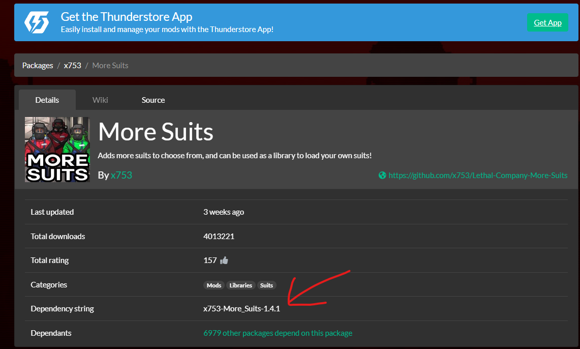Click the Categories label
The height and width of the screenshot is (349, 580).
click(49, 284)
